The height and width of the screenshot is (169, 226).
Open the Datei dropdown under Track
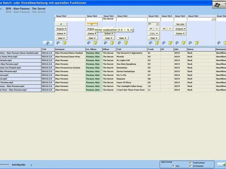click(x=154, y=38)
